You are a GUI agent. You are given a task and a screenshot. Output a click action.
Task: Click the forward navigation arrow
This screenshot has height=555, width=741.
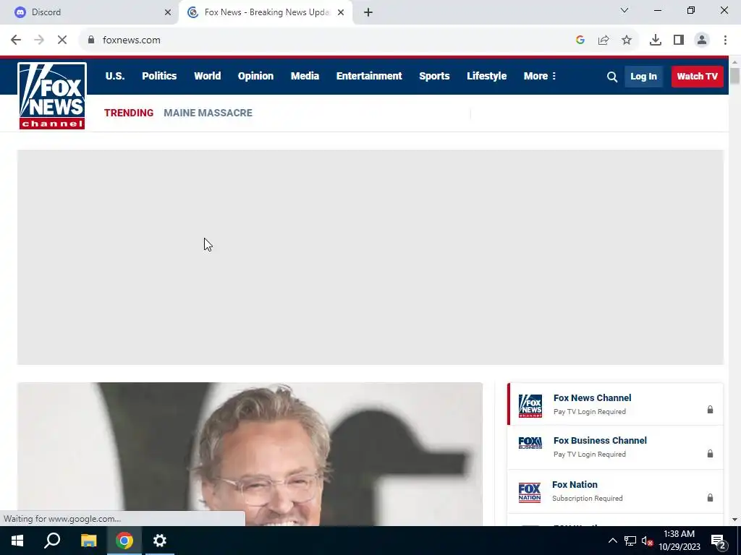pyautogui.click(x=39, y=40)
